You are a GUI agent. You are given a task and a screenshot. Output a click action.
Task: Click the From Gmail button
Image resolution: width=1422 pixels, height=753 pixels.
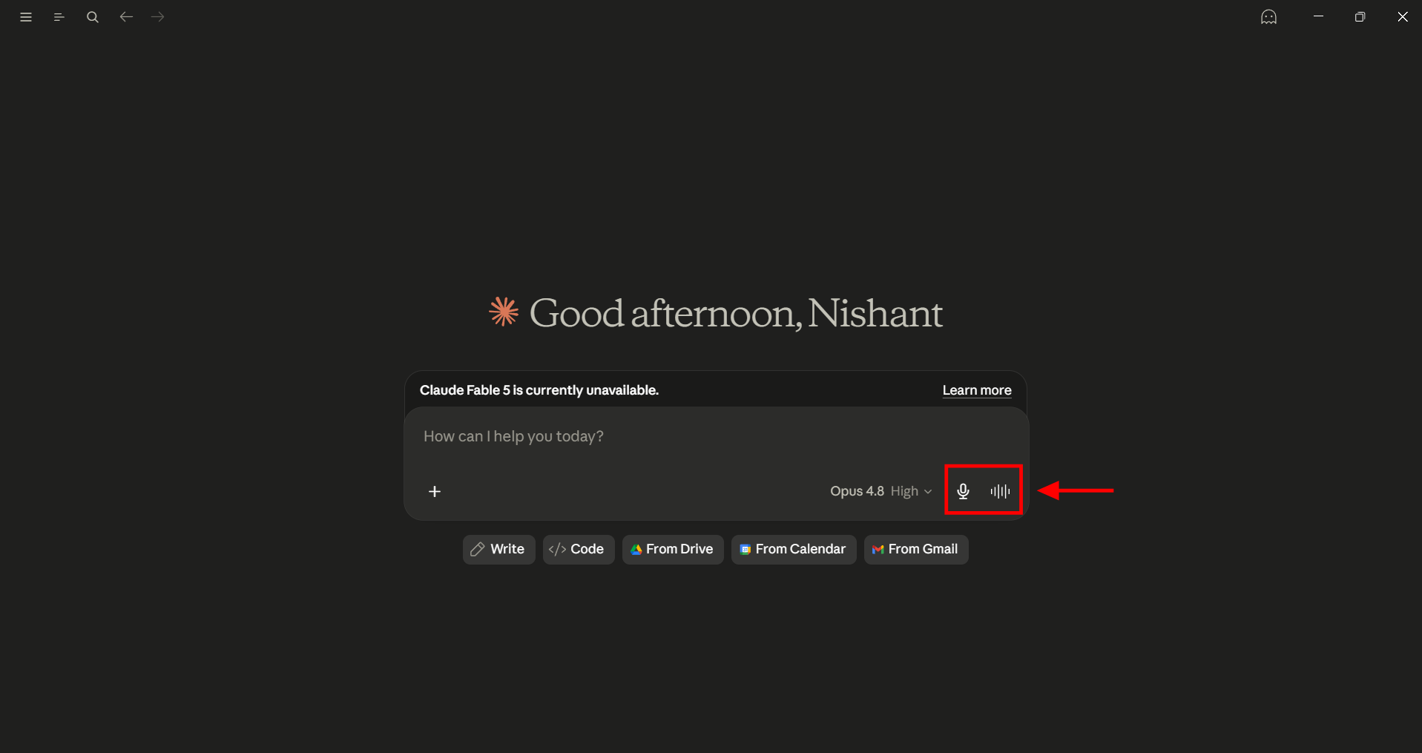(916, 550)
